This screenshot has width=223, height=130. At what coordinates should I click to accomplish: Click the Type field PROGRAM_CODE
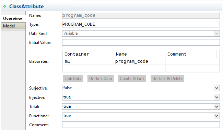point(141,24)
